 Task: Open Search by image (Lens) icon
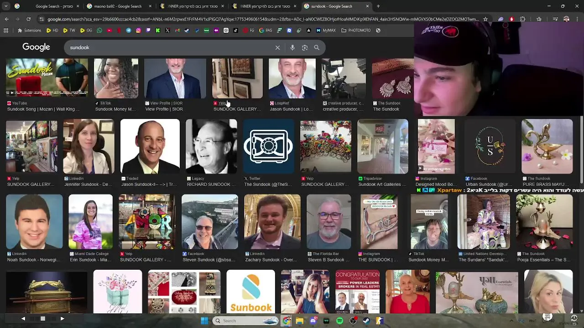[305, 47]
